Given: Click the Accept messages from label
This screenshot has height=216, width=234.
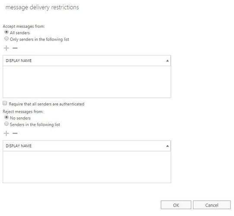Looking at the screenshot, I should [x=24, y=26].
